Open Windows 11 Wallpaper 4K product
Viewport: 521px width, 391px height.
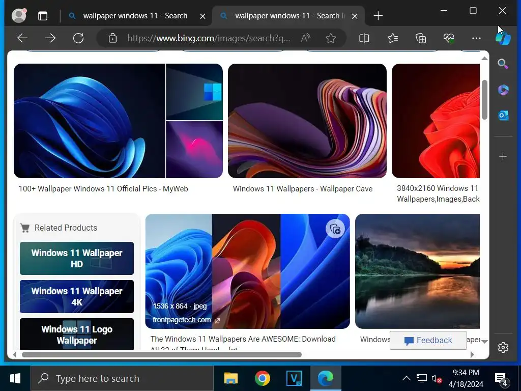tap(77, 297)
